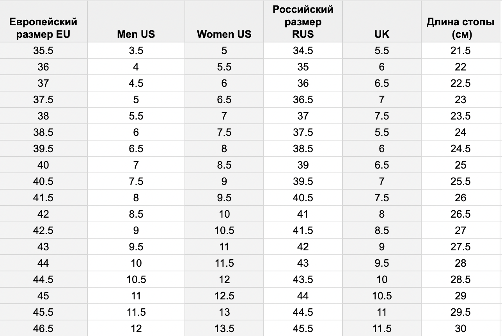Click foot length 21.5 cell
Screen dimensions: 502x336
461,51
